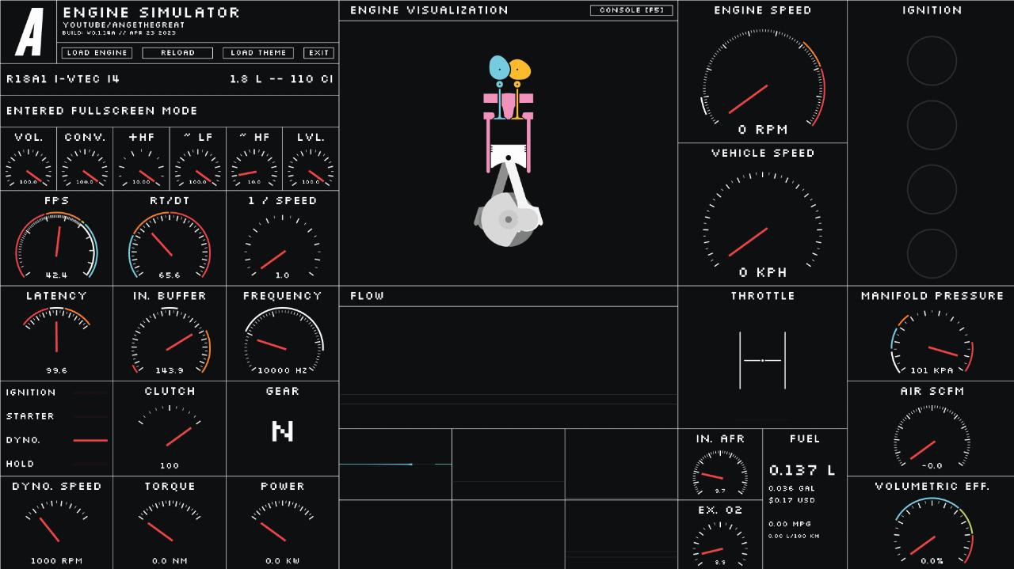Screen dimensions: 1014x569
Task: Click the top ignition cylinder indicator circle
Action: tap(932, 61)
